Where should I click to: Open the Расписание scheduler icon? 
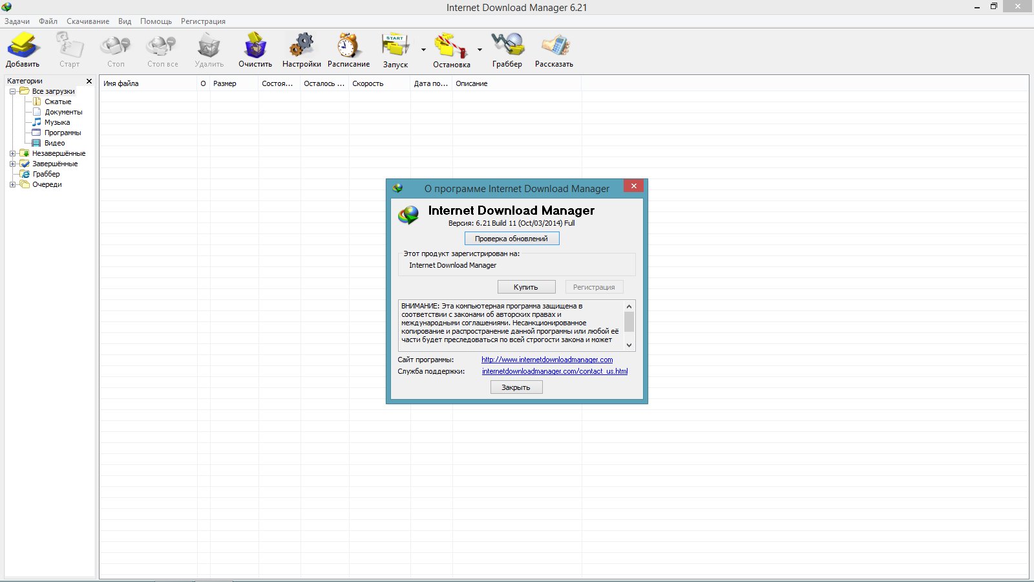click(348, 46)
